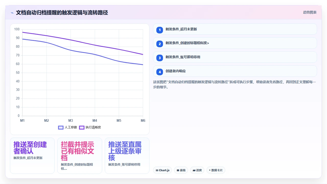Open the 触发条件_账号即将停用 step row
Viewport: 327px width, 184px height.
[235, 57]
